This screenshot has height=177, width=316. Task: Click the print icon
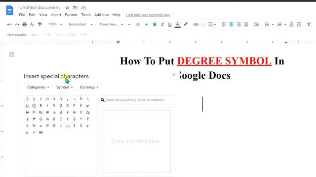click(x=25, y=25)
